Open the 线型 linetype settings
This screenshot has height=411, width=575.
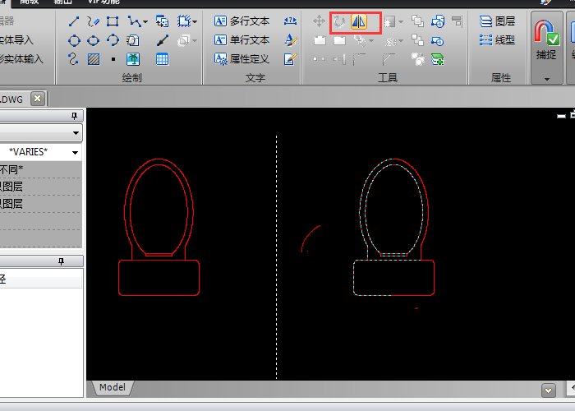pyautogui.click(x=497, y=40)
